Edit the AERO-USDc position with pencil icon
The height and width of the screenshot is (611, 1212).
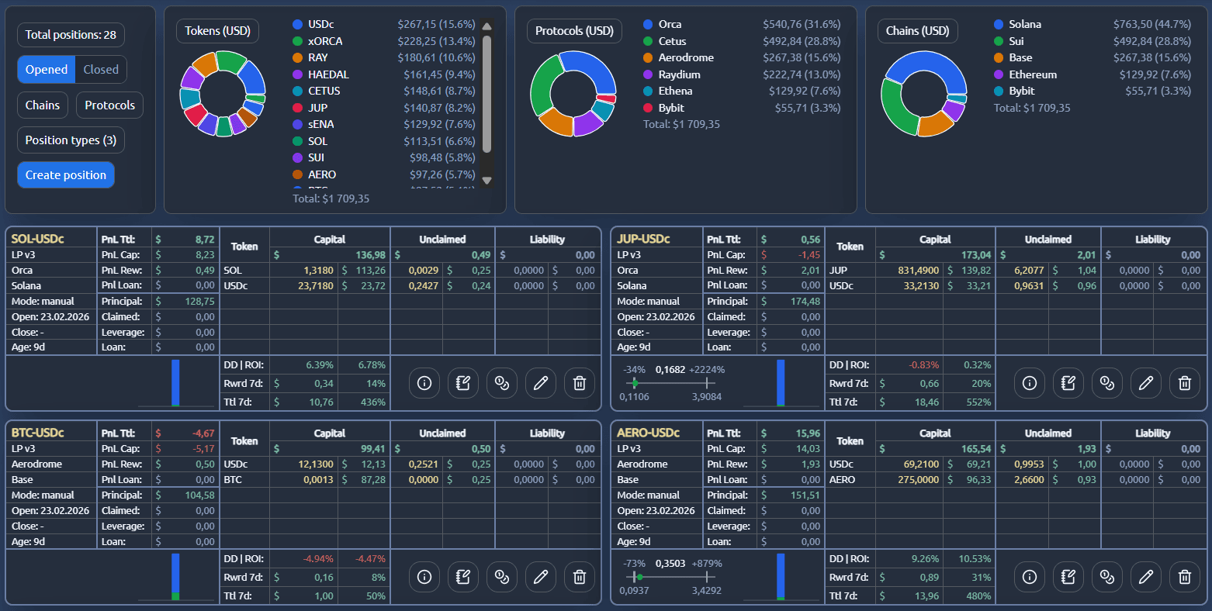pyautogui.click(x=1146, y=577)
